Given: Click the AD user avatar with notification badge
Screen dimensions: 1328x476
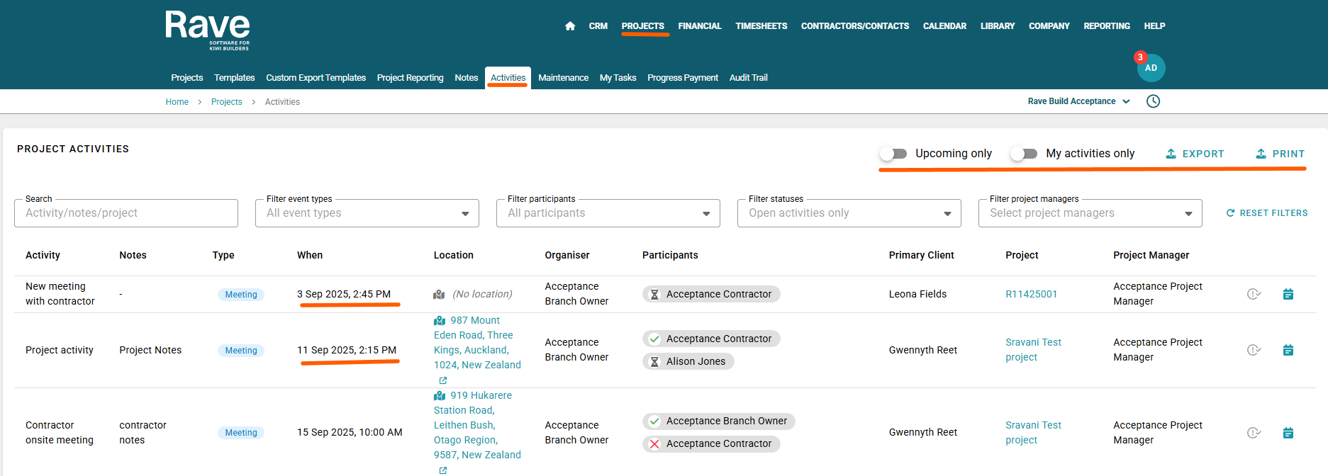Looking at the screenshot, I should 1150,68.
